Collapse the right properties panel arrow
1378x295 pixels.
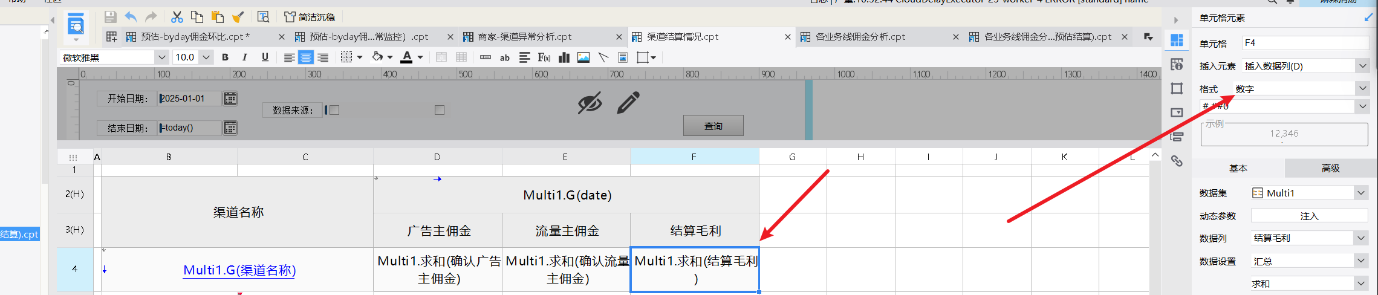pos(1175,20)
